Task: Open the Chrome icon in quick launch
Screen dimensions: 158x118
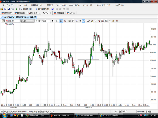Action: (x=15, y=115)
